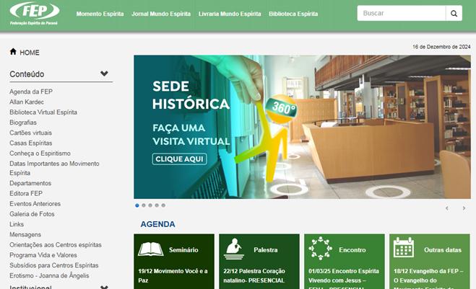The image size is (476, 289).
Task: Click the HOME house icon
Action: point(13,52)
